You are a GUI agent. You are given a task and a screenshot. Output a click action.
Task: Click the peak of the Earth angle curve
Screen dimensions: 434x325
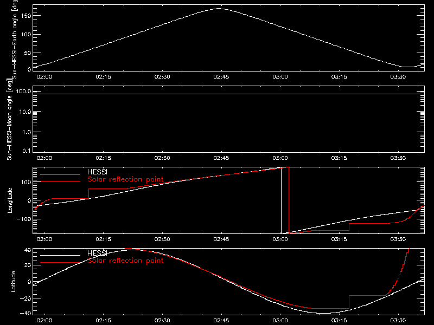pyautogui.click(x=219, y=9)
